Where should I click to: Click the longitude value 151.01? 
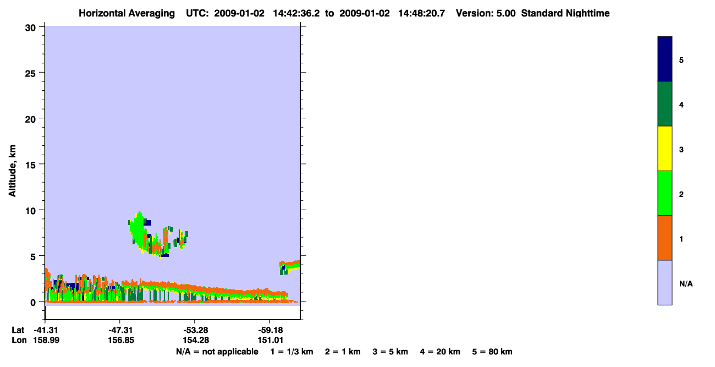pyautogui.click(x=269, y=340)
